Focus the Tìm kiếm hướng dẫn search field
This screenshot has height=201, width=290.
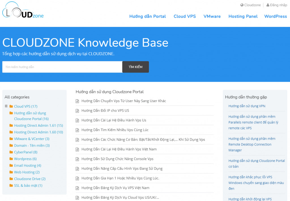pyautogui.click(x=62, y=67)
